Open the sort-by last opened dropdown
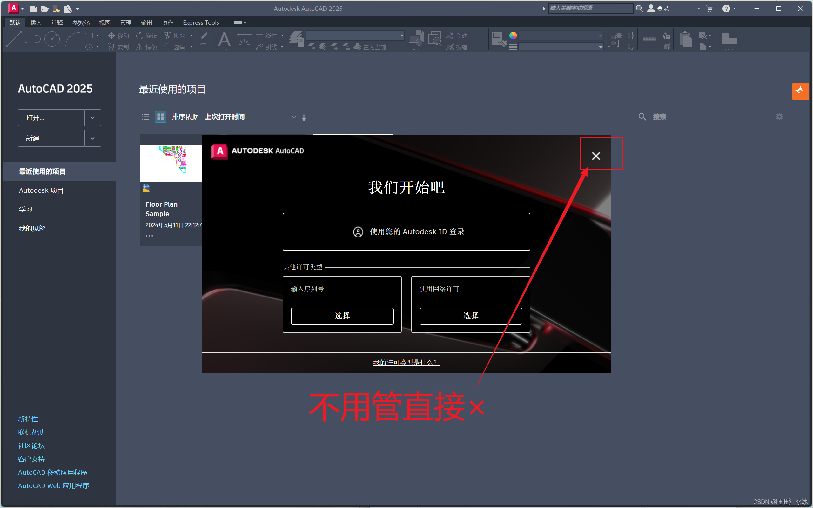813x508 pixels. point(250,117)
